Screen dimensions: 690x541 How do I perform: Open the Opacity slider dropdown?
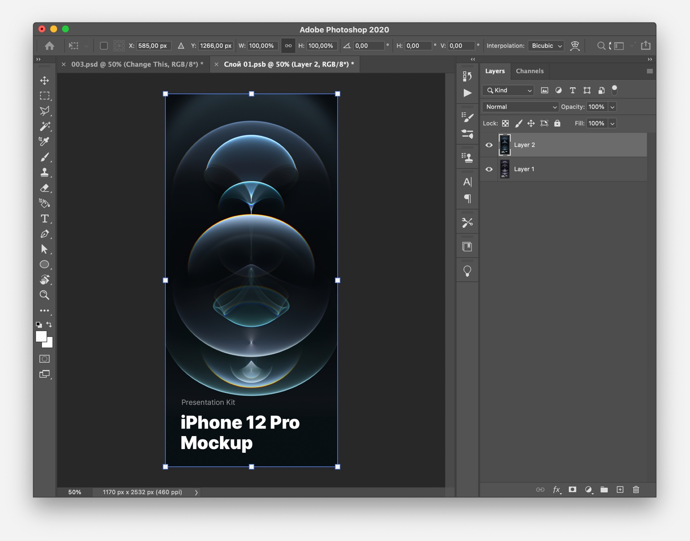pos(612,107)
